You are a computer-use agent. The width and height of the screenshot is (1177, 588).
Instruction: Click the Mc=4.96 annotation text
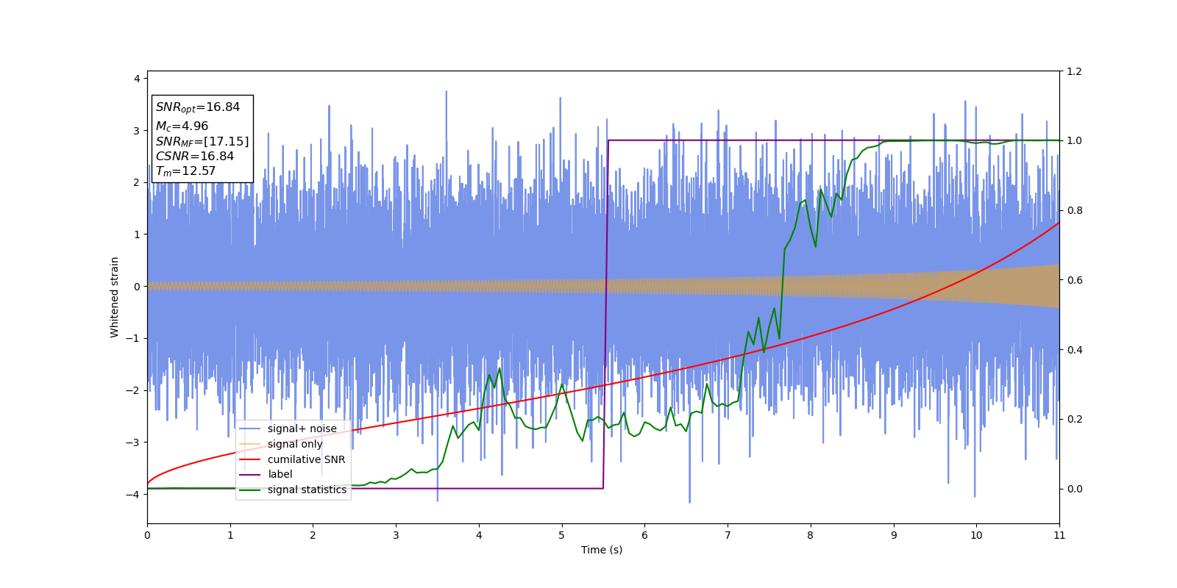pos(182,126)
